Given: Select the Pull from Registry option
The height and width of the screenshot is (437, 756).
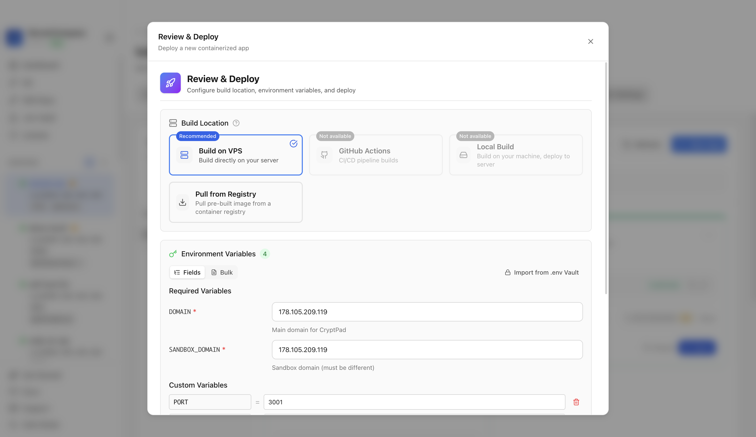Looking at the screenshot, I should point(236,202).
